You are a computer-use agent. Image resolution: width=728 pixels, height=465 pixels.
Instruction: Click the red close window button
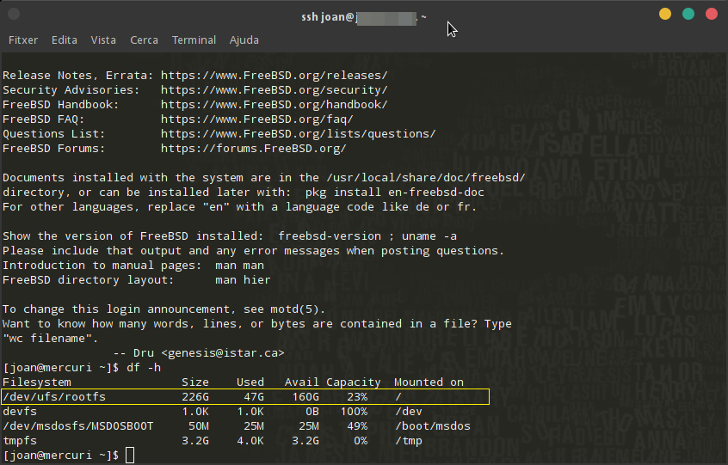712,14
